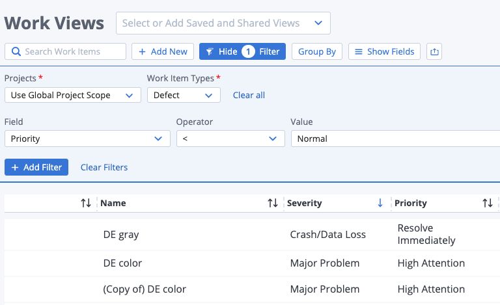
Task: Click the Add New button
Action: 163,51
